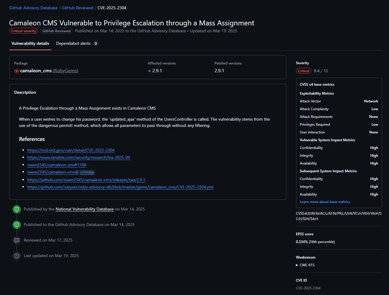The width and height of the screenshot is (389, 295).
Task: Switch to the Dependabot alerts tab
Action: (x=73, y=44)
